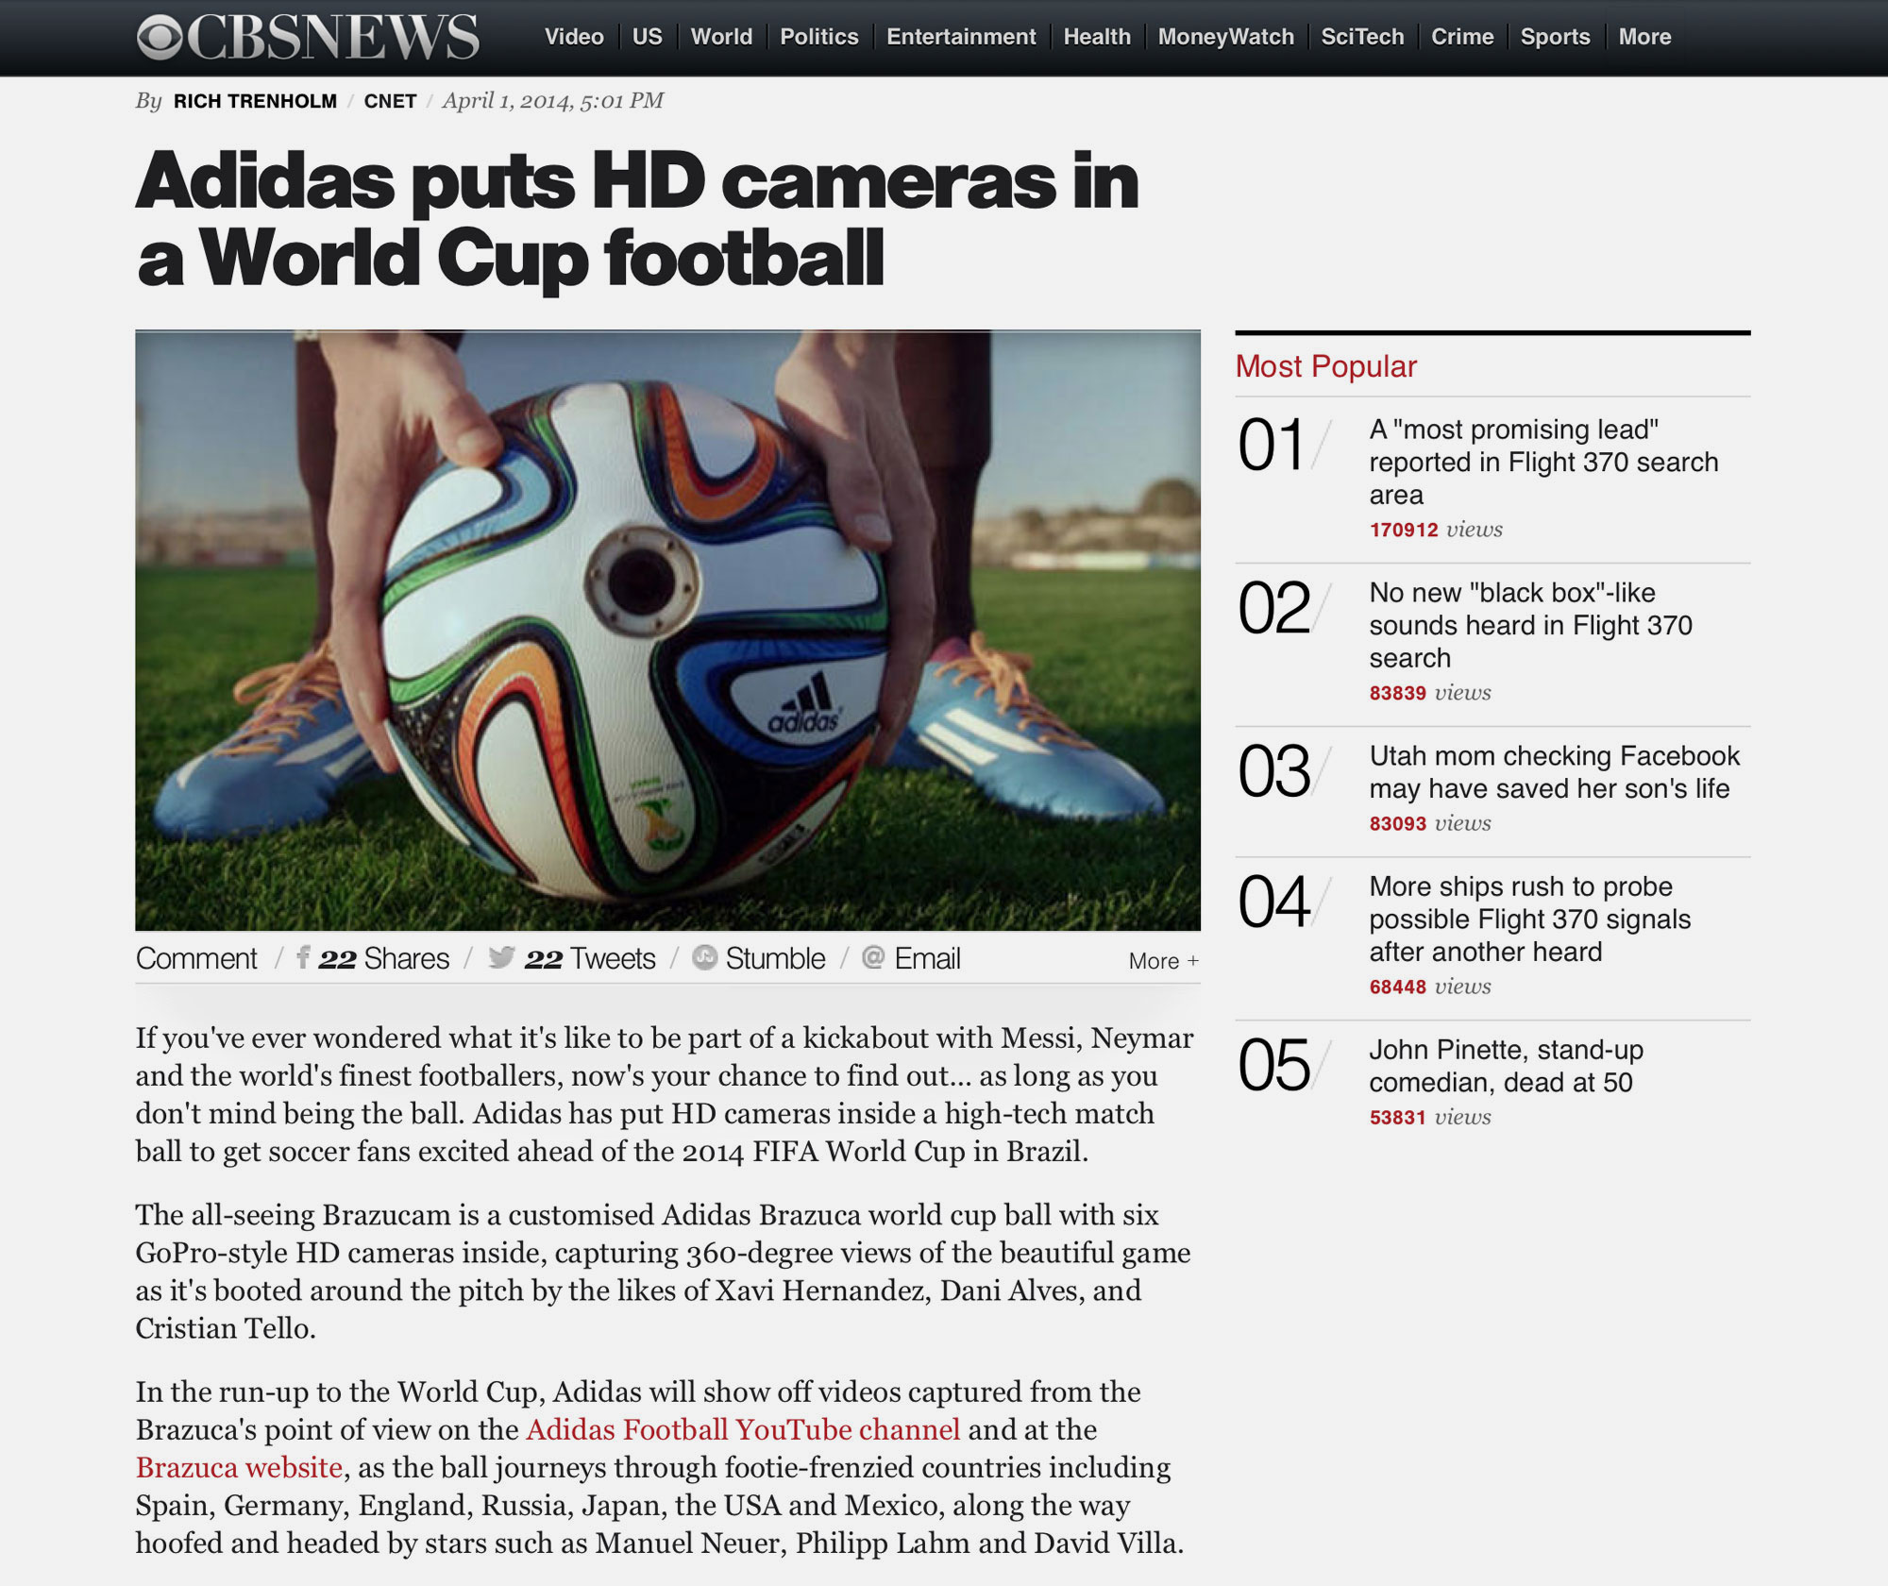Click the StumbleUpon icon
The width and height of the screenshot is (1888, 1586).
click(x=704, y=957)
